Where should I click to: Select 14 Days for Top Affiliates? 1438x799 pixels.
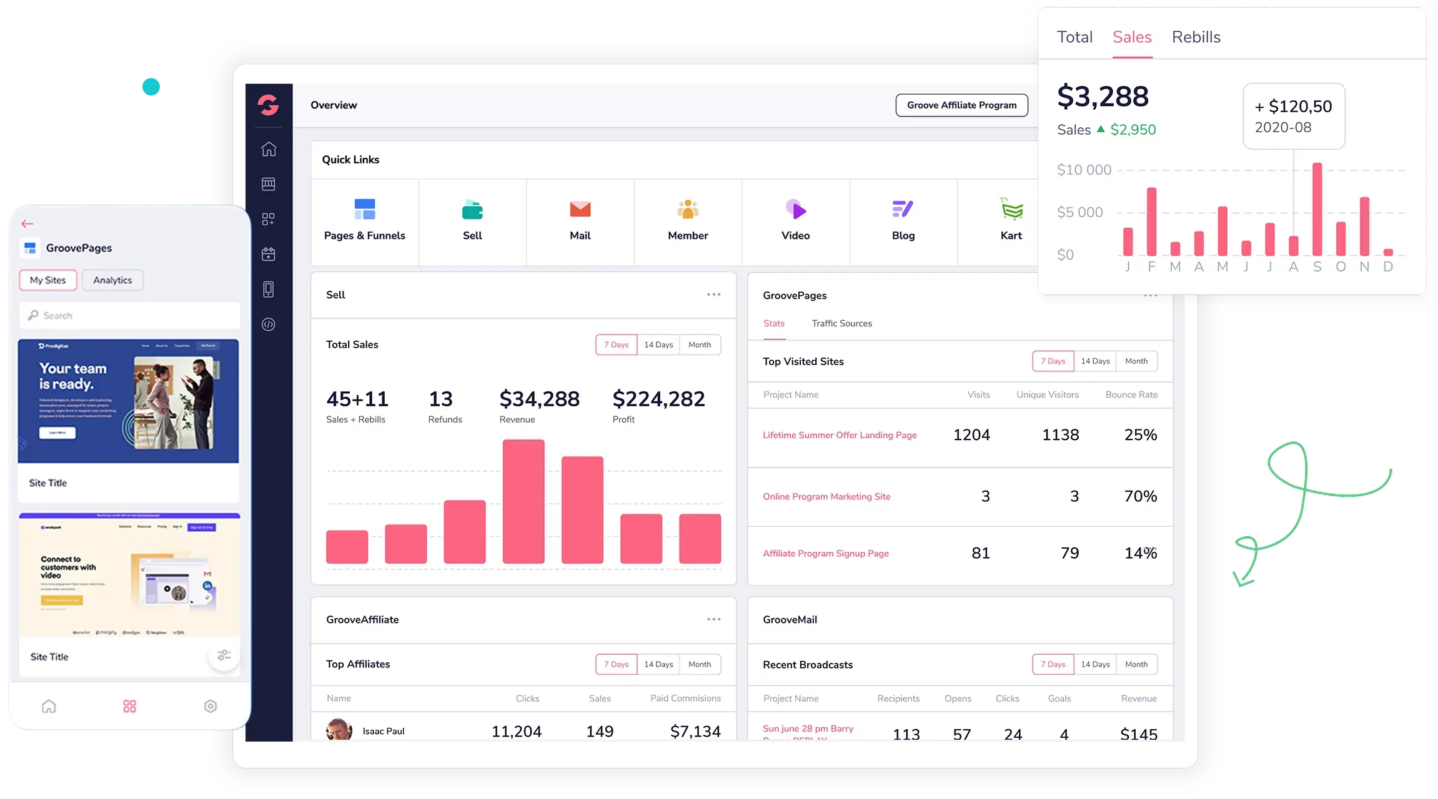658,664
